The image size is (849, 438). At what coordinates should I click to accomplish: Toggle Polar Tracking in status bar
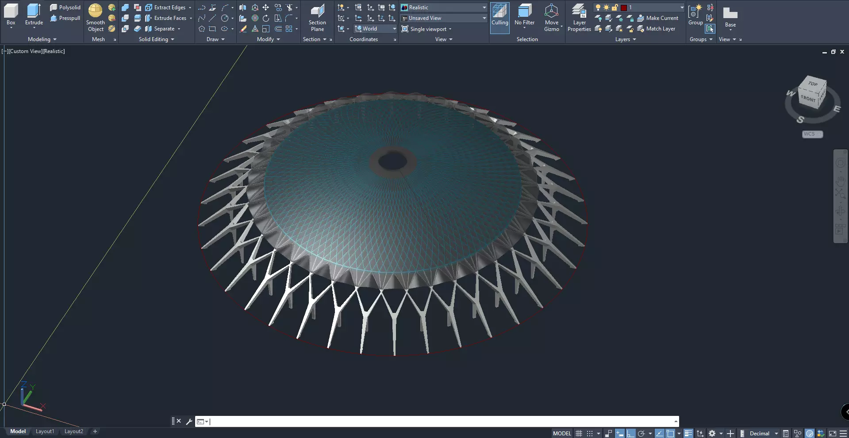click(641, 434)
